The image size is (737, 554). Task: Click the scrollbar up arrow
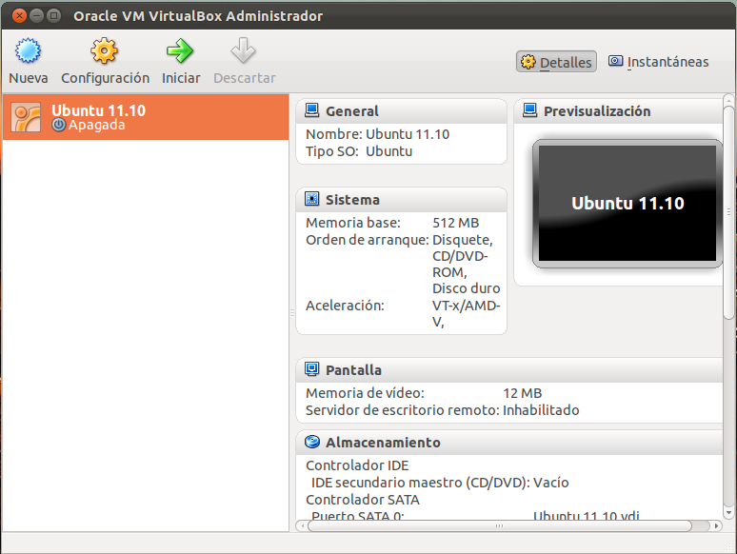click(x=728, y=100)
